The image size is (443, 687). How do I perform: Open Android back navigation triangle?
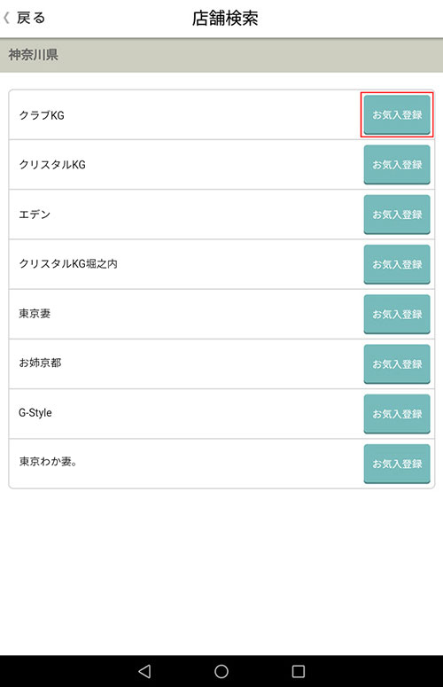click(144, 671)
